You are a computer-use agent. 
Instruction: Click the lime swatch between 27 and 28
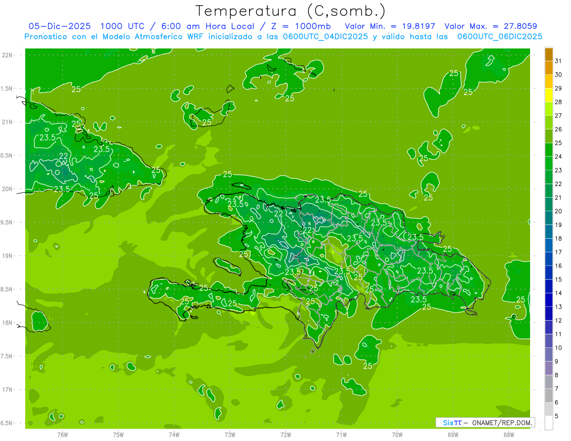[x=549, y=109]
